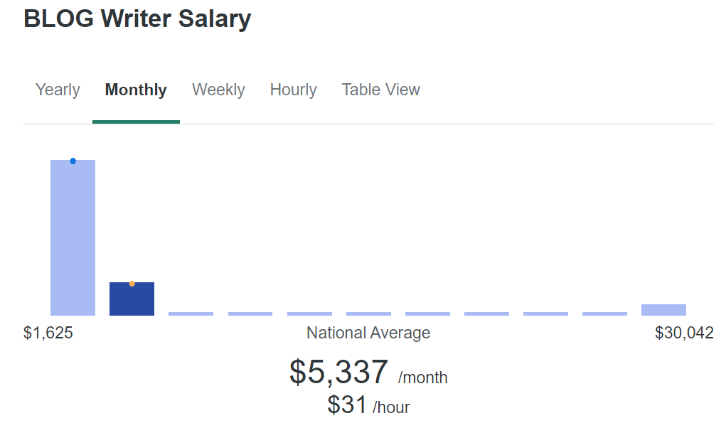Viewport: 726px width, 428px height.
Task: Click the last bar near $30,042
Action: [x=663, y=310]
